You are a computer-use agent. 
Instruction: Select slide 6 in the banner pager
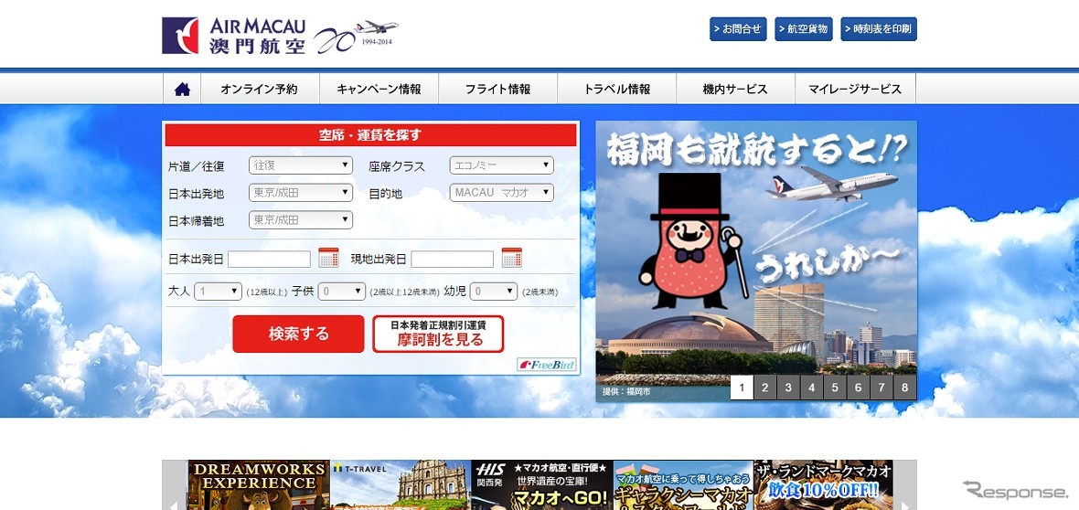pyautogui.click(x=858, y=388)
